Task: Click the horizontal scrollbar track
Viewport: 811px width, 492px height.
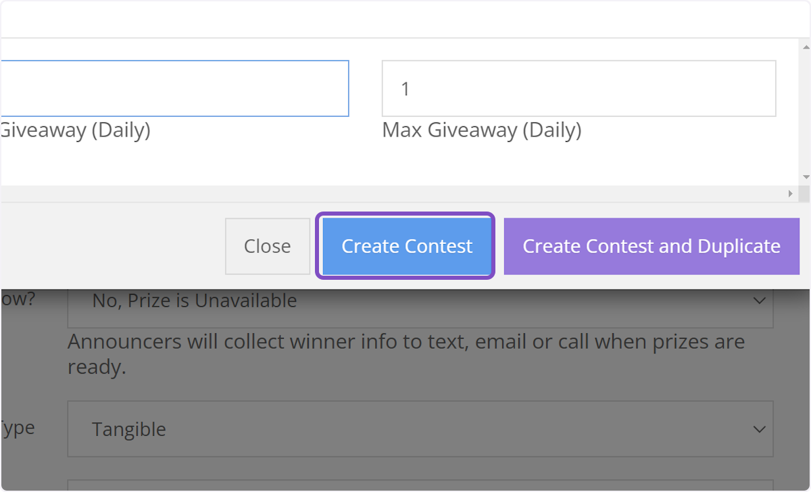Action: click(405, 193)
